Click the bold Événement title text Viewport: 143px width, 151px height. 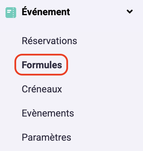pyautogui.click(x=46, y=12)
